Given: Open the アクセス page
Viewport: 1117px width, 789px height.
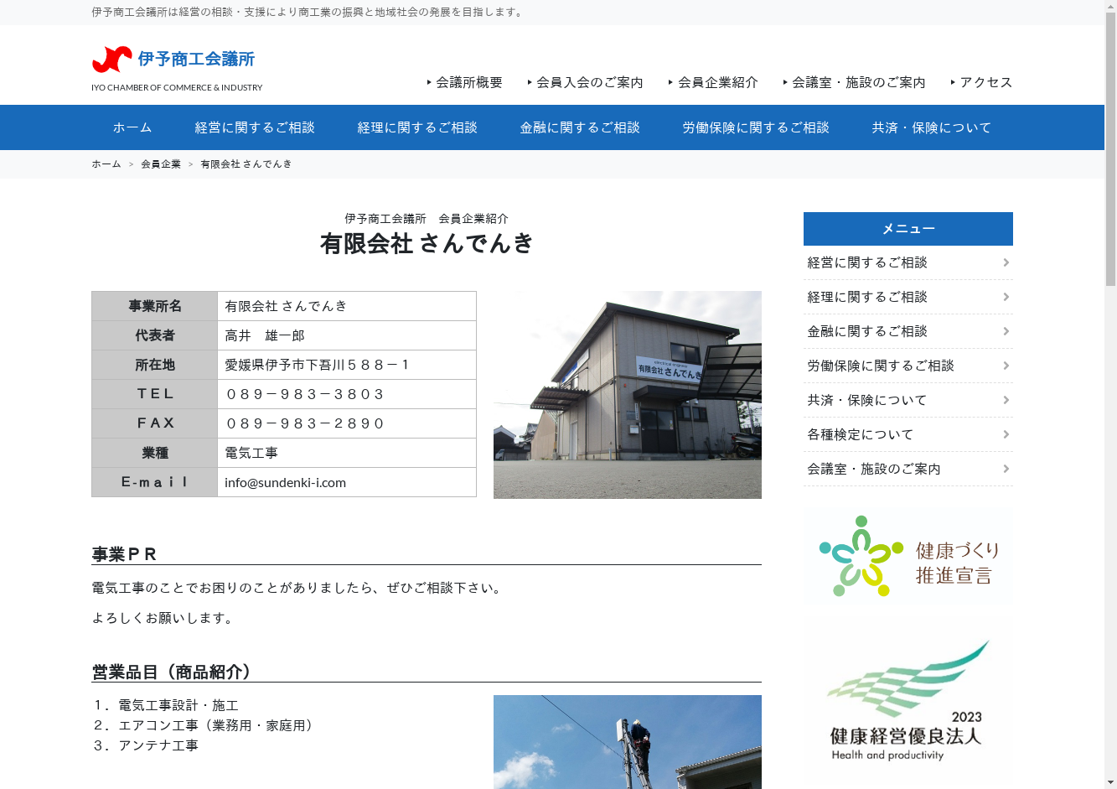Looking at the screenshot, I should pos(982,82).
